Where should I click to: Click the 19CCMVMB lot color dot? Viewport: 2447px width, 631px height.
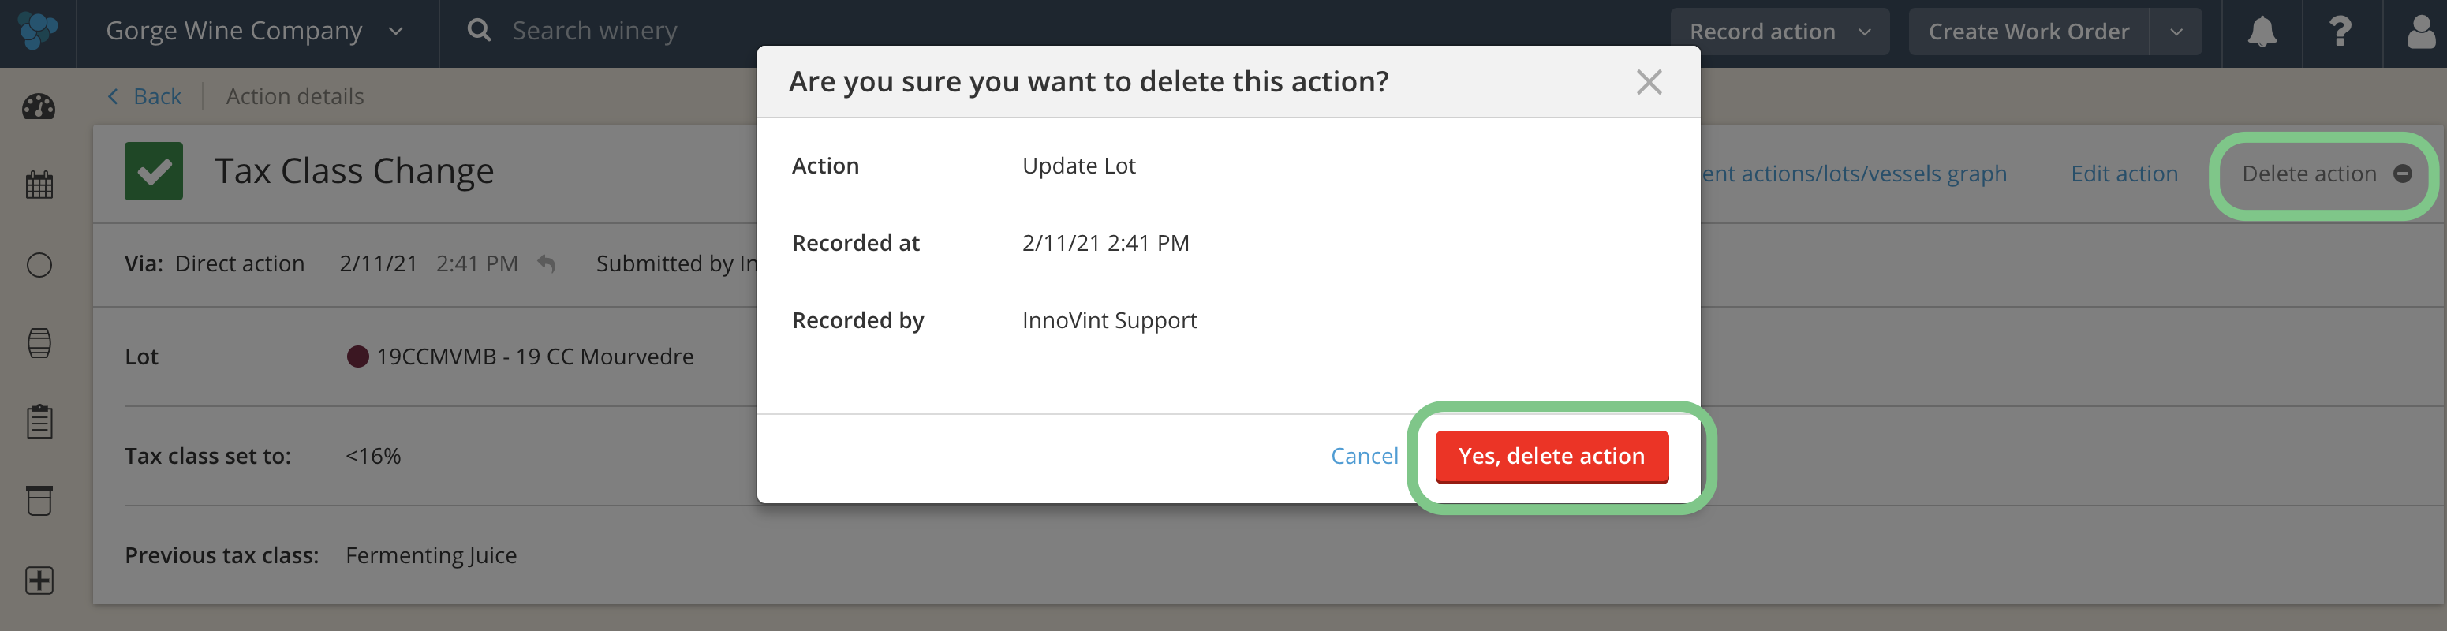[358, 357]
